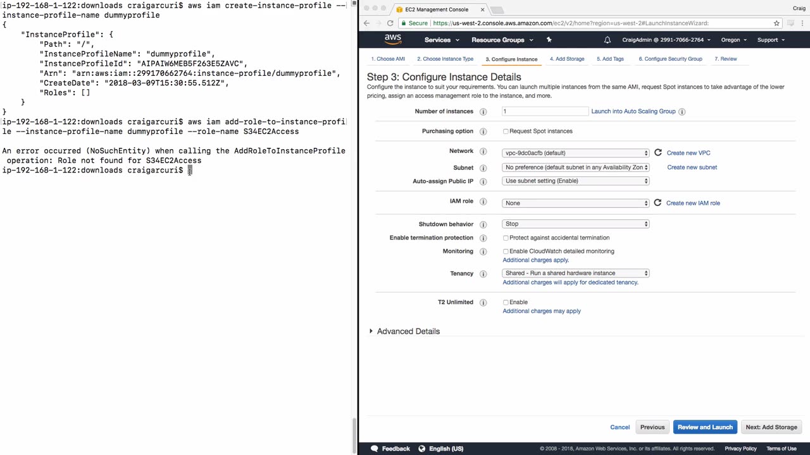810x455 pixels.
Task: Close the EC2 Management Console tab
Action: click(482, 9)
